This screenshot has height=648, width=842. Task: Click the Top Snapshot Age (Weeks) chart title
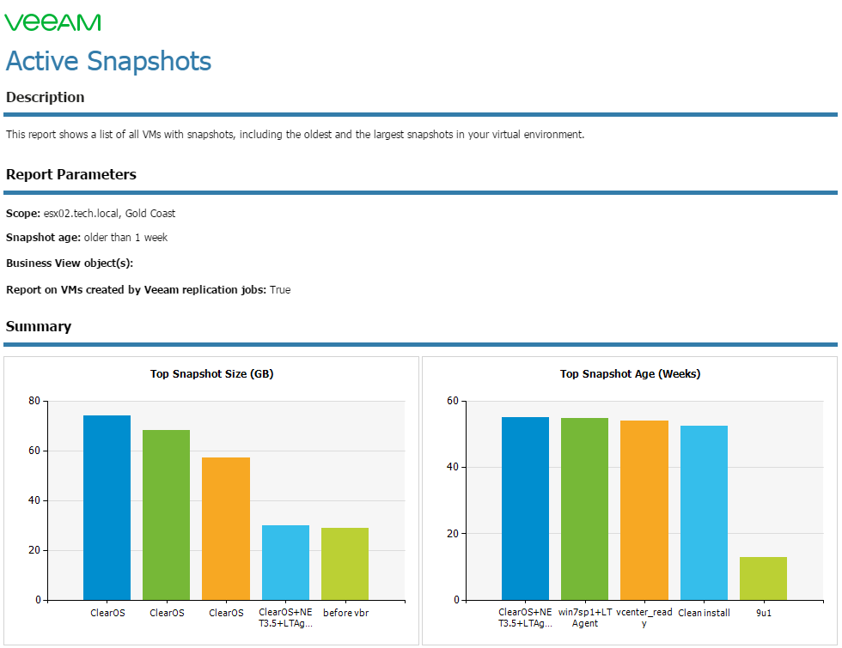point(630,374)
